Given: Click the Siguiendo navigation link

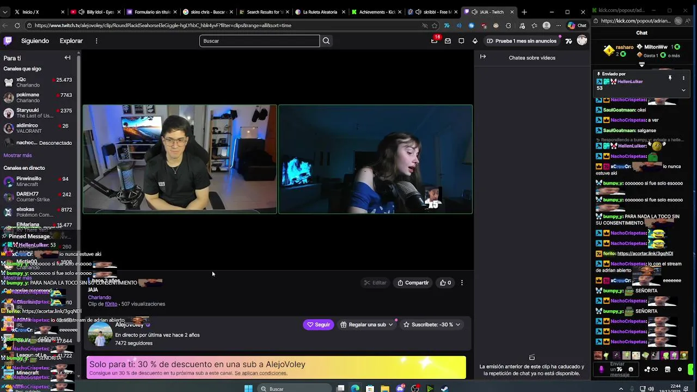Looking at the screenshot, I should [35, 41].
